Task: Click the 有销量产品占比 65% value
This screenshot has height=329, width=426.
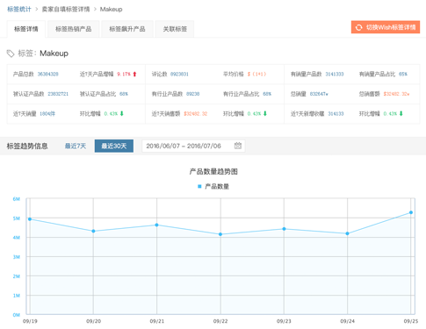Action: pyautogui.click(x=403, y=74)
